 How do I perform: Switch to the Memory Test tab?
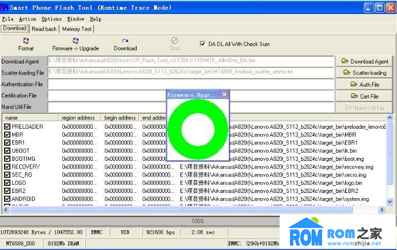click(76, 29)
